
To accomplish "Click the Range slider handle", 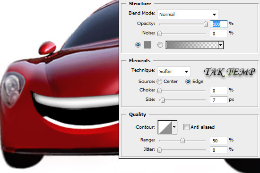I will [x=182, y=140].
